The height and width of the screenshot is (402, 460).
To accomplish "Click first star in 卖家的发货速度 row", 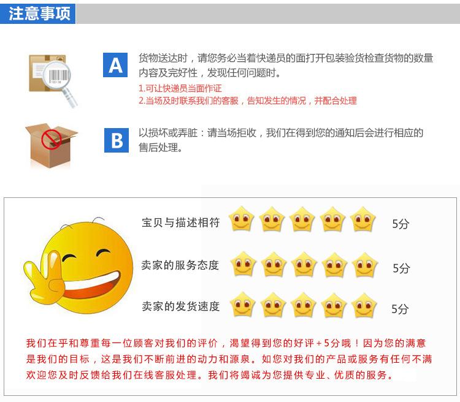I will pyautogui.click(x=242, y=305).
